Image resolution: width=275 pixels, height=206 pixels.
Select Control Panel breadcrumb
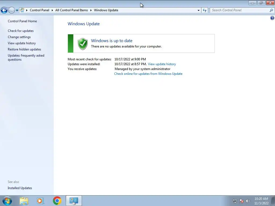point(39,10)
